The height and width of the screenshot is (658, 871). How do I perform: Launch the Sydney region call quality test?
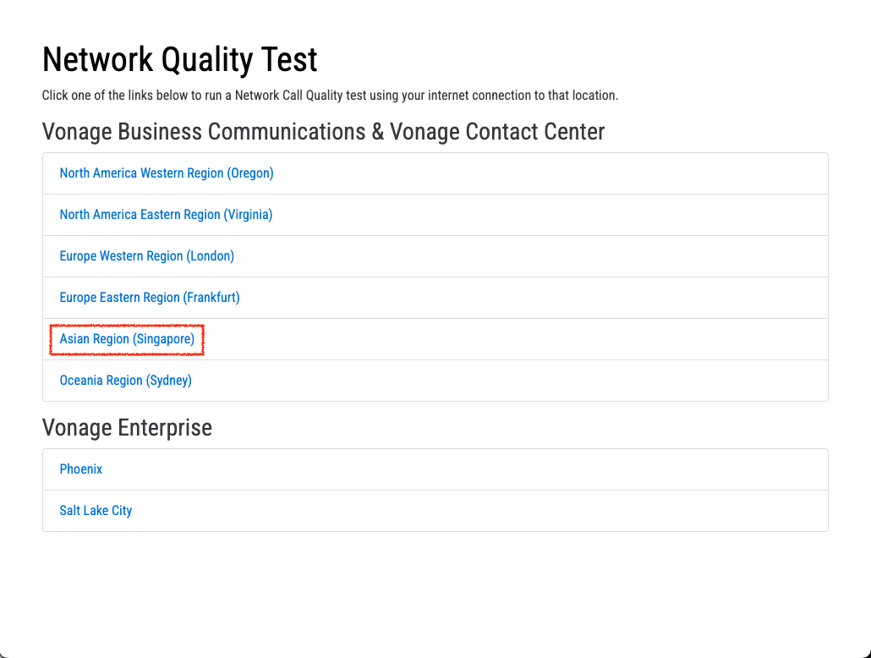point(125,380)
